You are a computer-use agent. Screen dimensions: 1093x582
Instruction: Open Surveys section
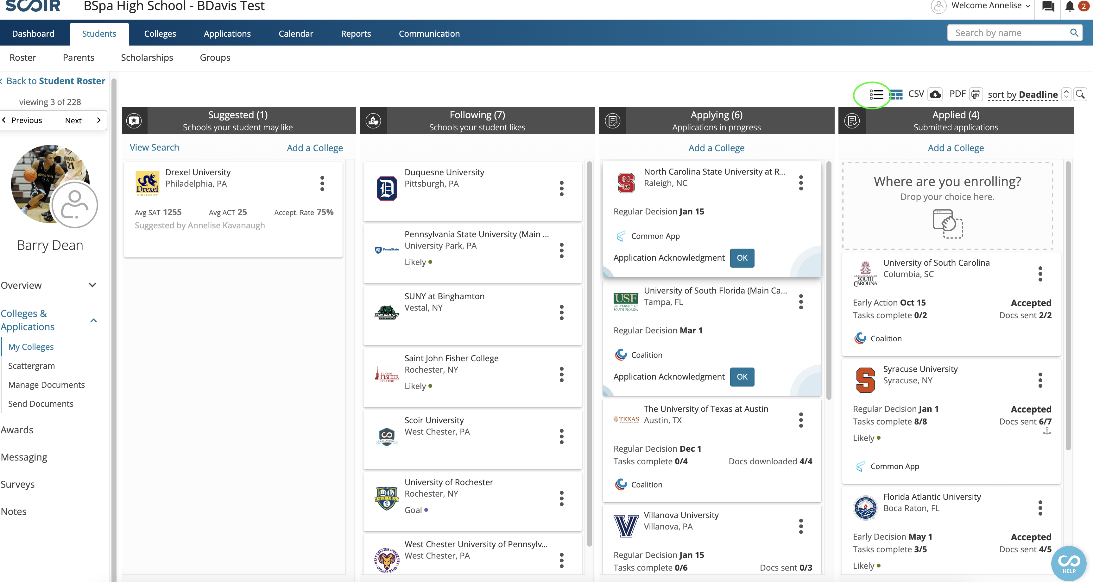pos(17,484)
